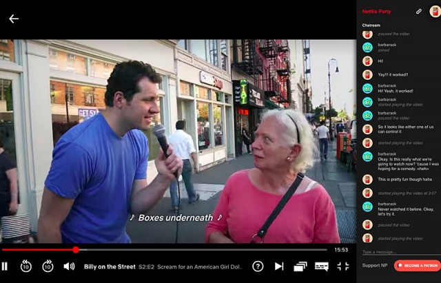Open subtitles and audio options
Screen dimensions: 441x283
point(322,266)
